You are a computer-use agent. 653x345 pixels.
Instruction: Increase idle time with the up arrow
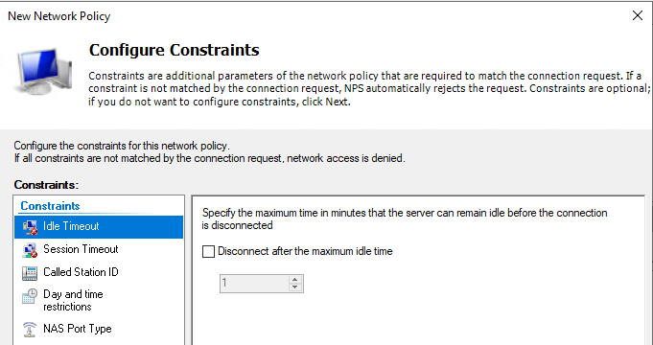click(294, 280)
